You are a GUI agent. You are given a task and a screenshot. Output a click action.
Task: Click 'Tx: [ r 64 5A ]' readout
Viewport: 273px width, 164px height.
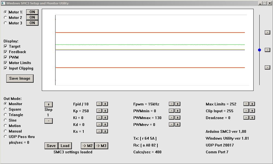145,138
